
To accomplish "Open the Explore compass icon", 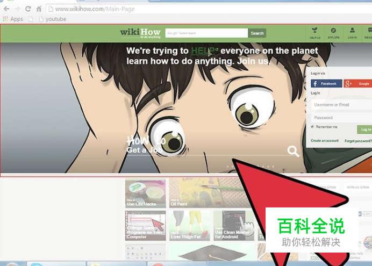I will [x=333, y=33].
